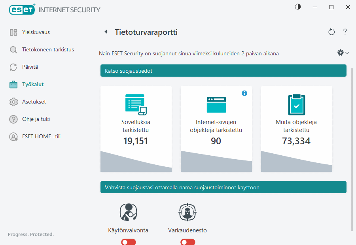
Task: Expand report options via the chevron
Action: [x=346, y=52]
